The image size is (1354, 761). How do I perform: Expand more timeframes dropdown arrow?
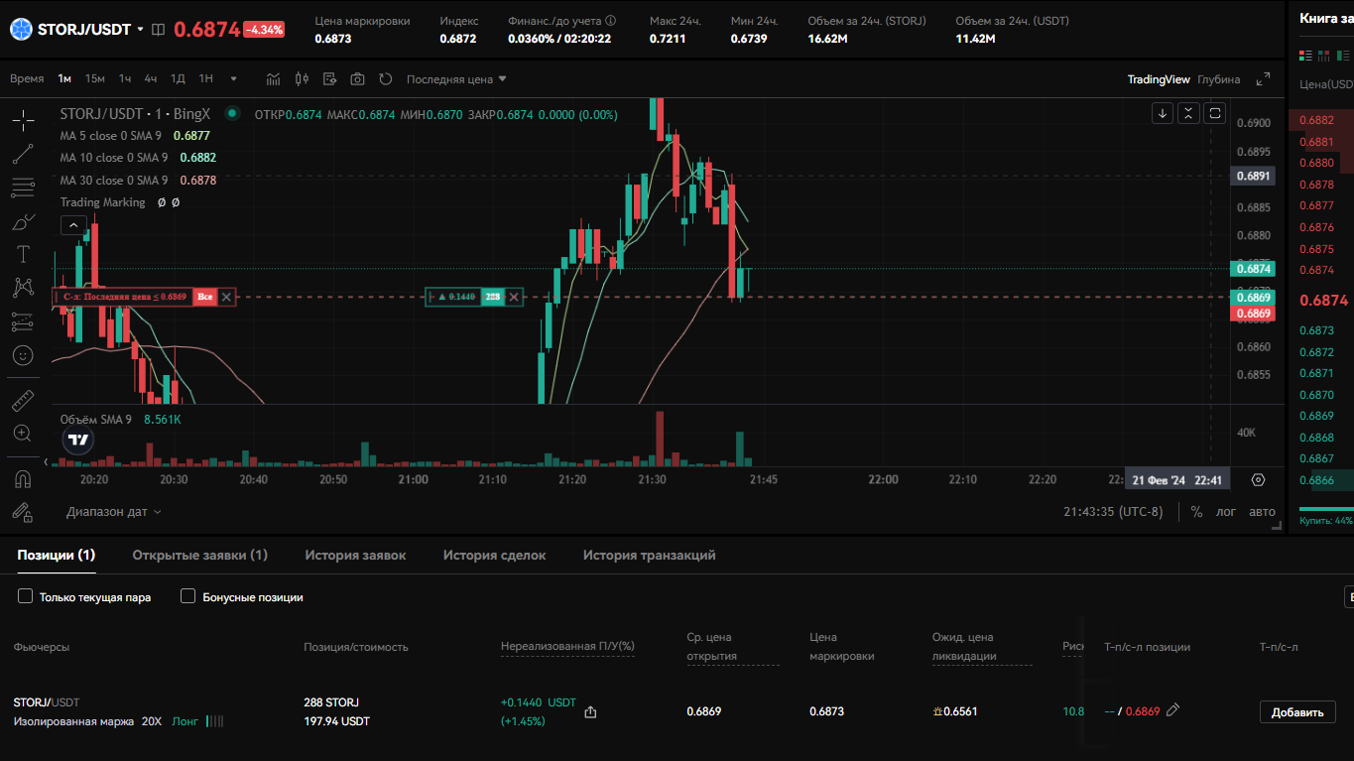[234, 79]
